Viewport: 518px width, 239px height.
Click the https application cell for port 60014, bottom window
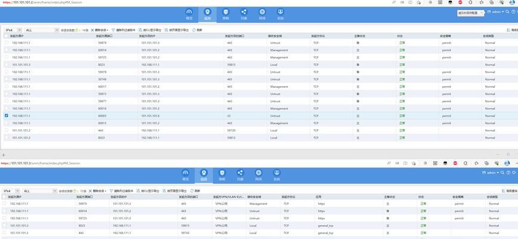322,211
